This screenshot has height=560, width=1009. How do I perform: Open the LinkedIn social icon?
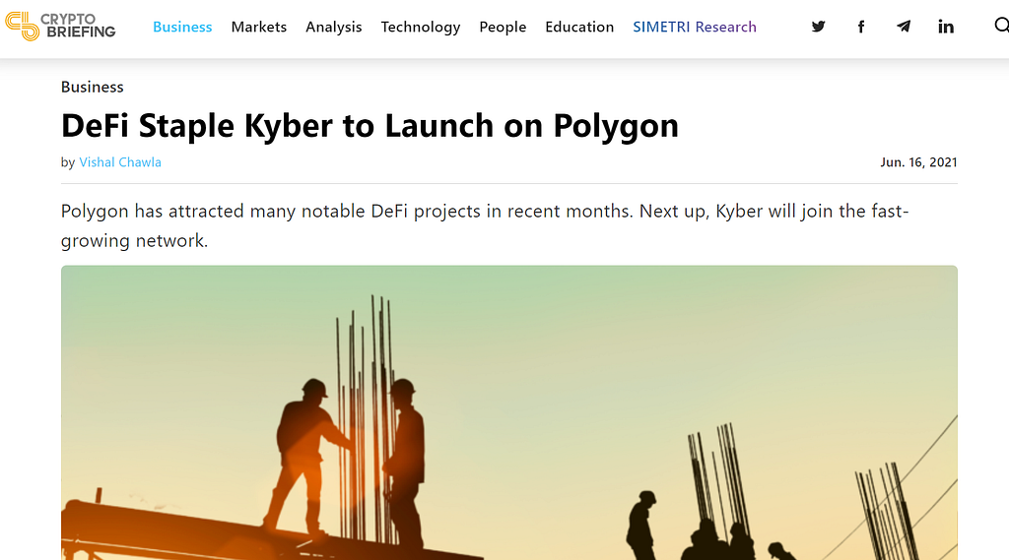point(945,27)
